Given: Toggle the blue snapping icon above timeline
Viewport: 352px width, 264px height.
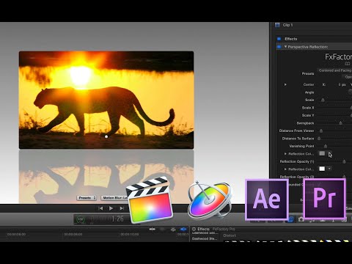Looking at the screenshot, I should pyautogui.click(x=183, y=230).
